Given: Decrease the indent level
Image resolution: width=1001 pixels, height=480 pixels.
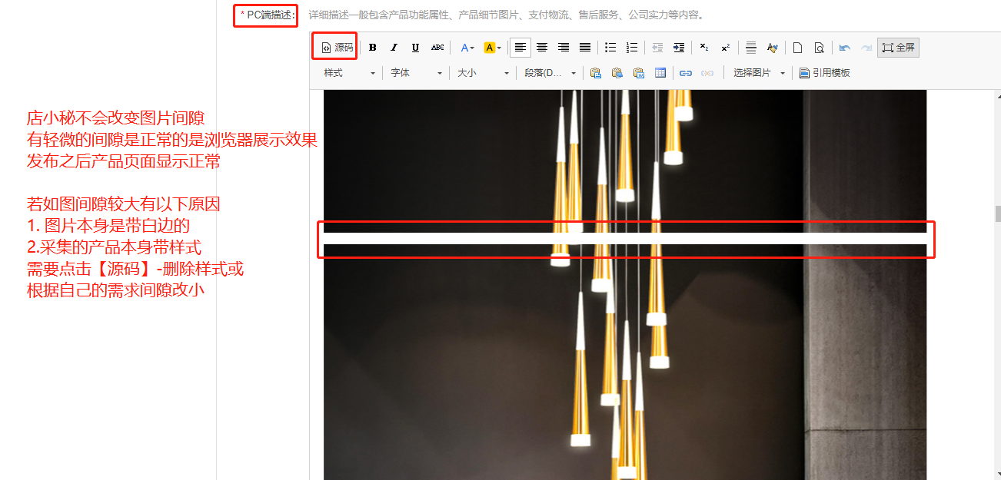Looking at the screenshot, I should [x=657, y=48].
